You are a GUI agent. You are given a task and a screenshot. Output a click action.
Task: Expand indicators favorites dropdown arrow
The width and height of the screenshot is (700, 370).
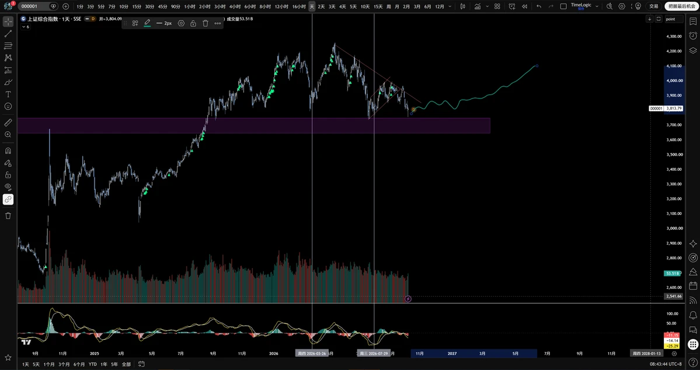[x=487, y=6]
